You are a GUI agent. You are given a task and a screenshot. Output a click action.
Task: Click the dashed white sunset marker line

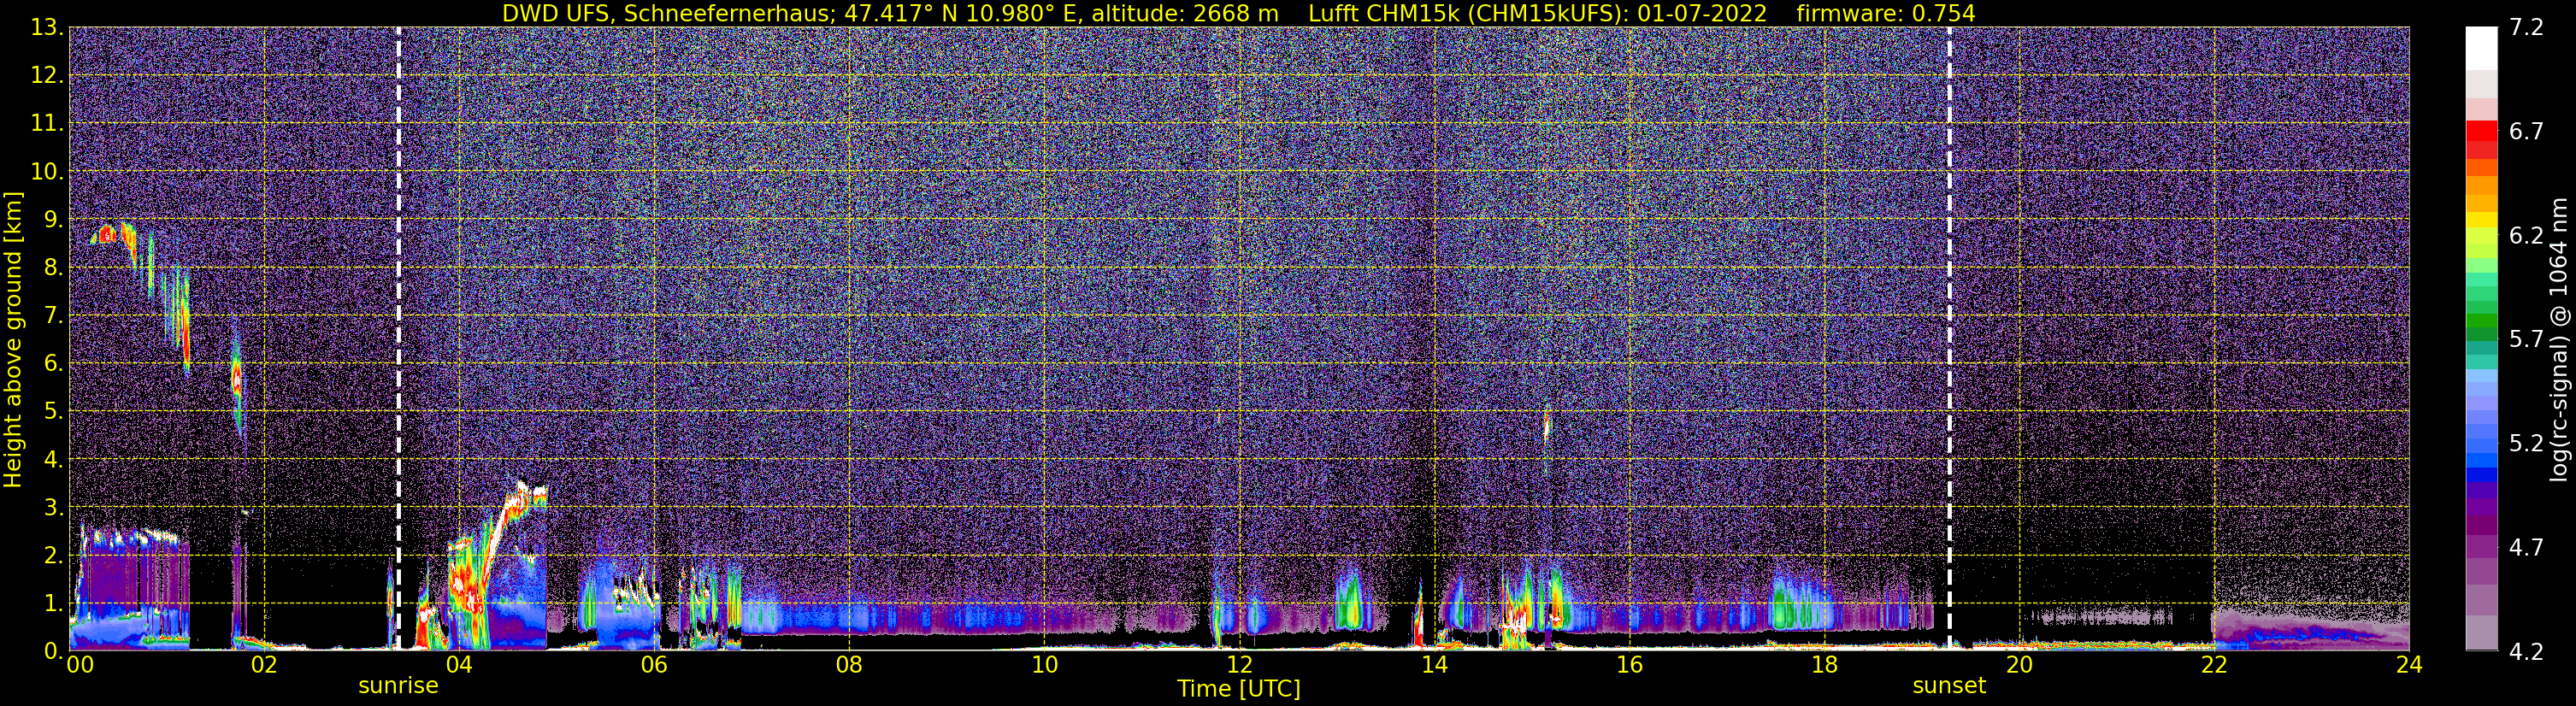point(1949,338)
